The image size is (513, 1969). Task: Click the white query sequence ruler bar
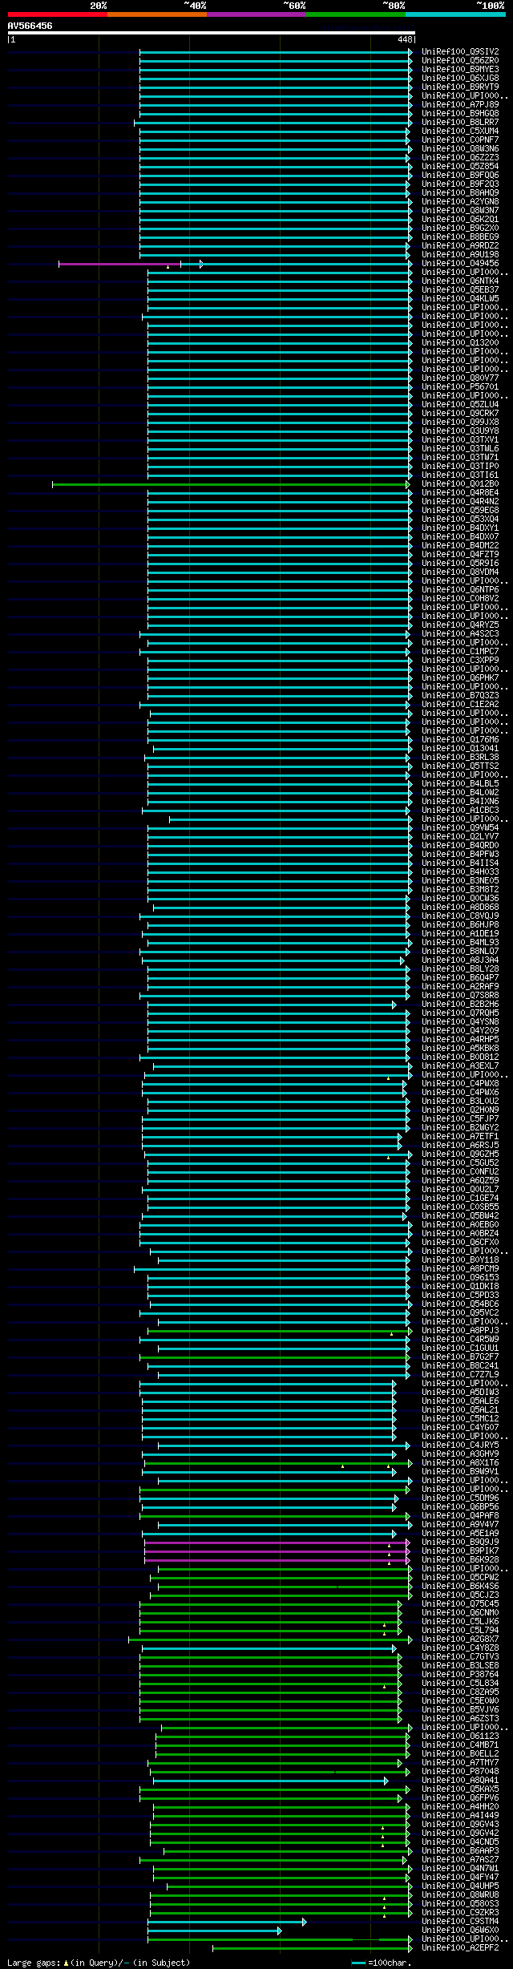[x=211, y=33]
